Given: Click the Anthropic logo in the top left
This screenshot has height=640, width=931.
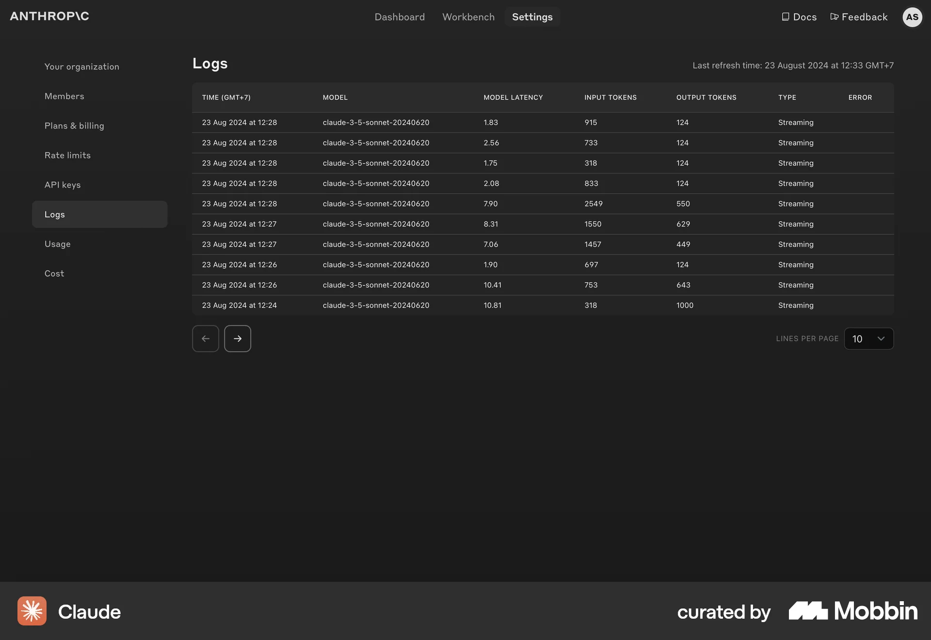Looking at the screenshot, I should [49, 16].
